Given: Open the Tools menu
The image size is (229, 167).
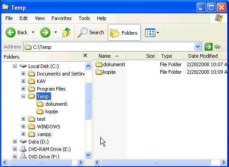Looking at the screenshot, I should click(84, 18).
